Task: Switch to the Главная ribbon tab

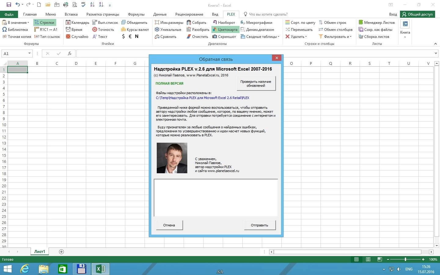Action: [x=30, y=14]
